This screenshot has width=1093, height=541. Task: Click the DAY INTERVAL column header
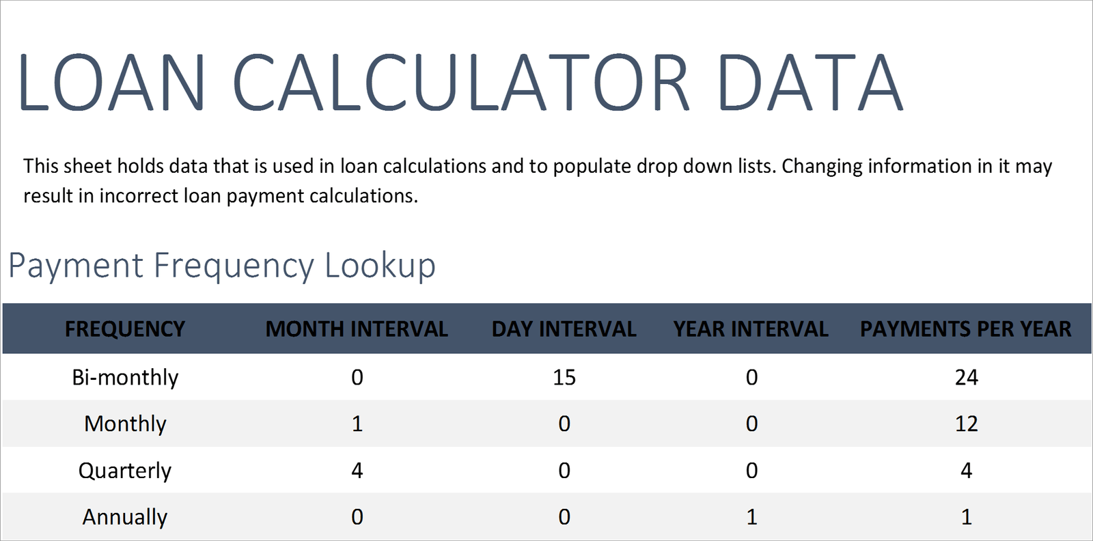[564, 329]
